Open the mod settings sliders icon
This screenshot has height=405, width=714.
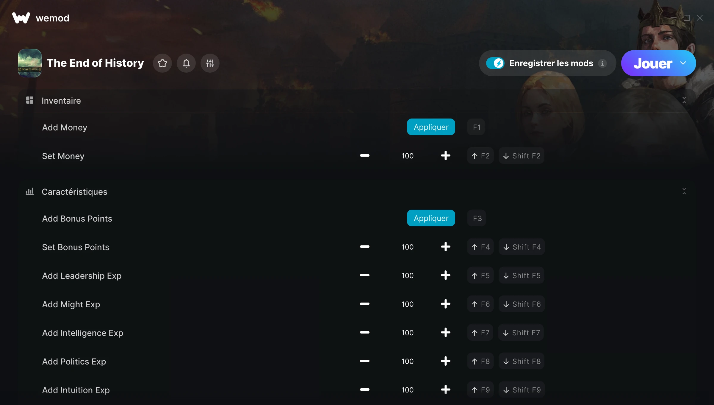210,63
